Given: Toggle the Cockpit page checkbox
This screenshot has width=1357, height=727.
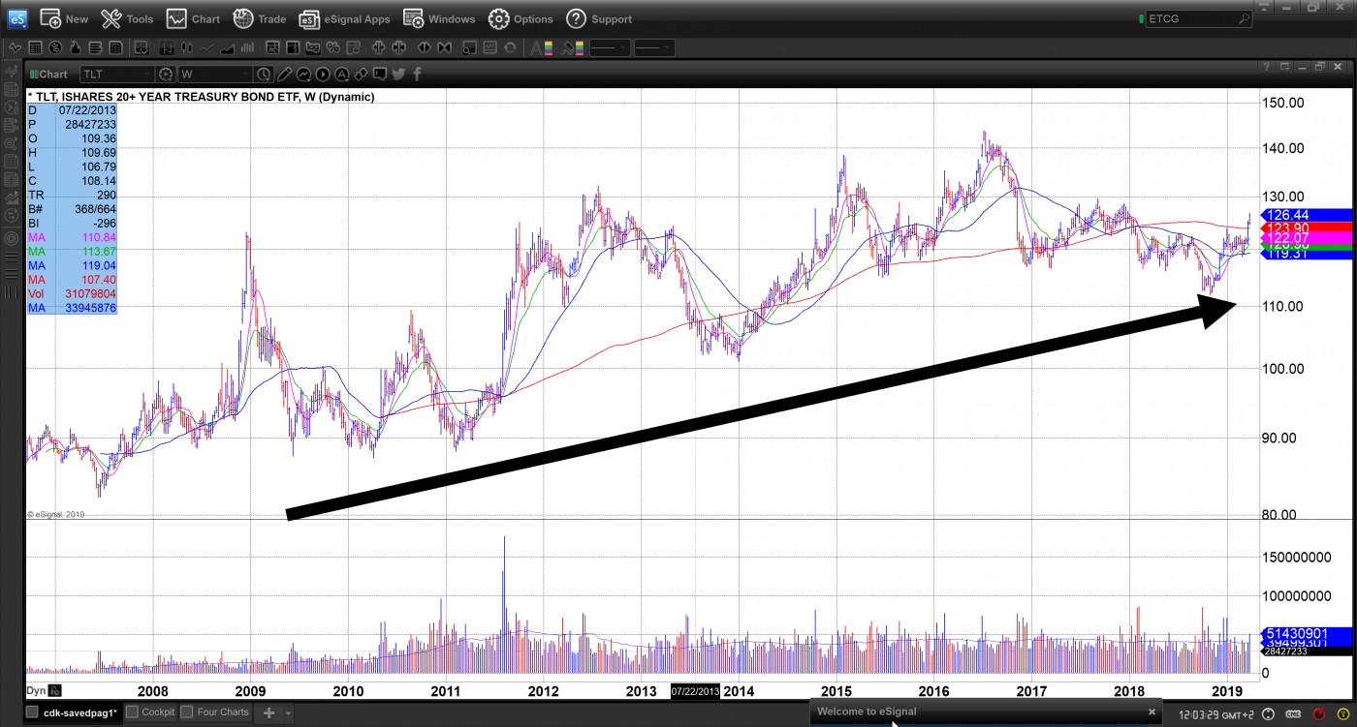Looking at the screenshot, I should click(133, 712).
